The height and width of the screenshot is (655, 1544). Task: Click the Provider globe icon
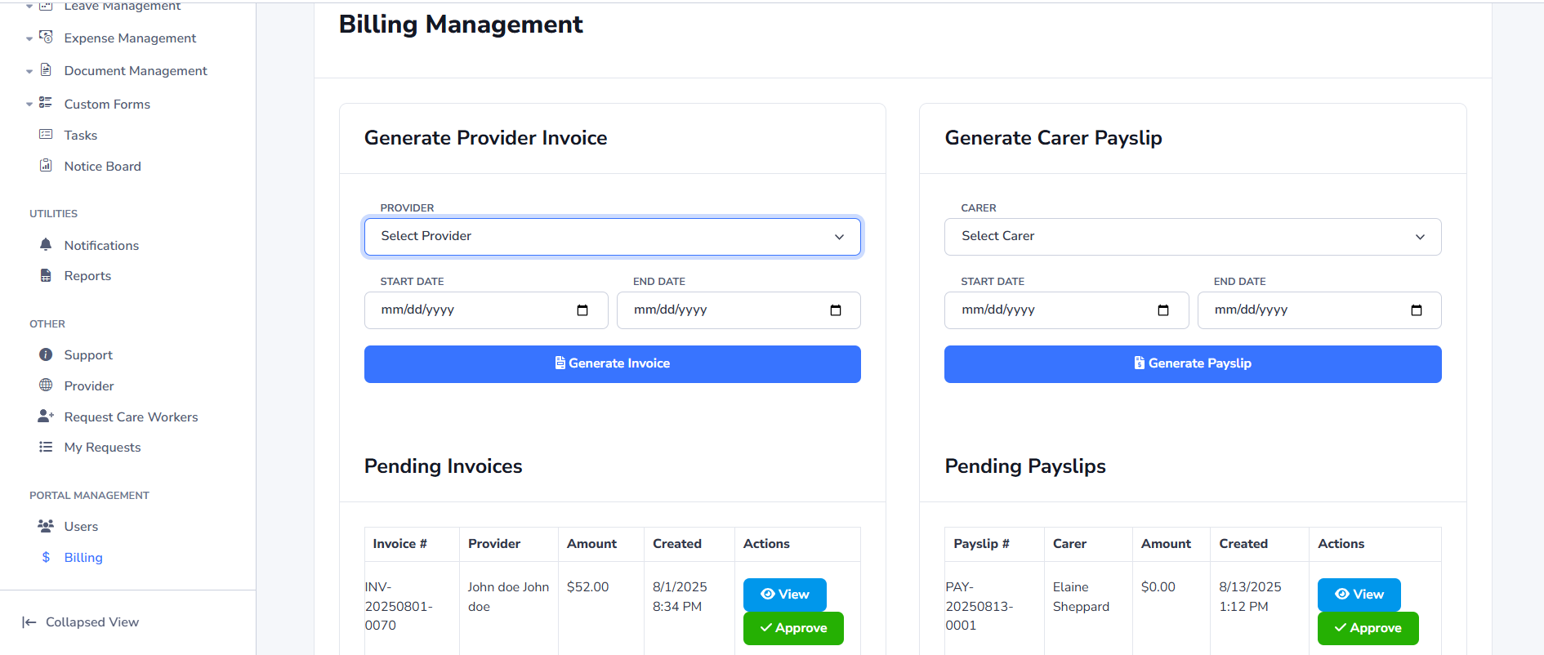pyautogui.click(x=46, y=385)
